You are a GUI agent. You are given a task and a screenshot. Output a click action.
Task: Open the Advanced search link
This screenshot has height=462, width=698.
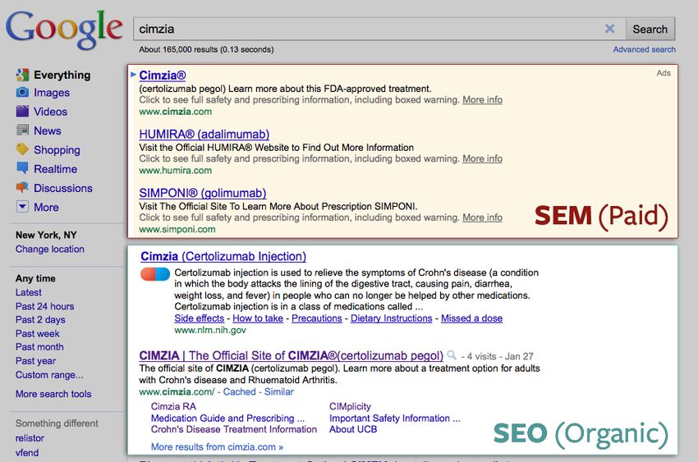(x=644, y=49)
